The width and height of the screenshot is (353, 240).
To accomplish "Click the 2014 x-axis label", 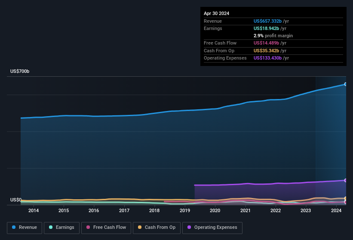I will coord(34,210).
